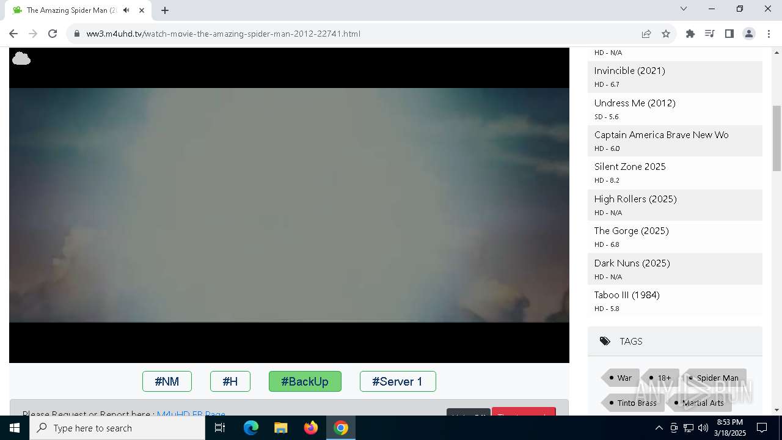Open the M4uHD FB Page link
The height and width of the screenshot is (440, 782).
[x=191, y=414]
